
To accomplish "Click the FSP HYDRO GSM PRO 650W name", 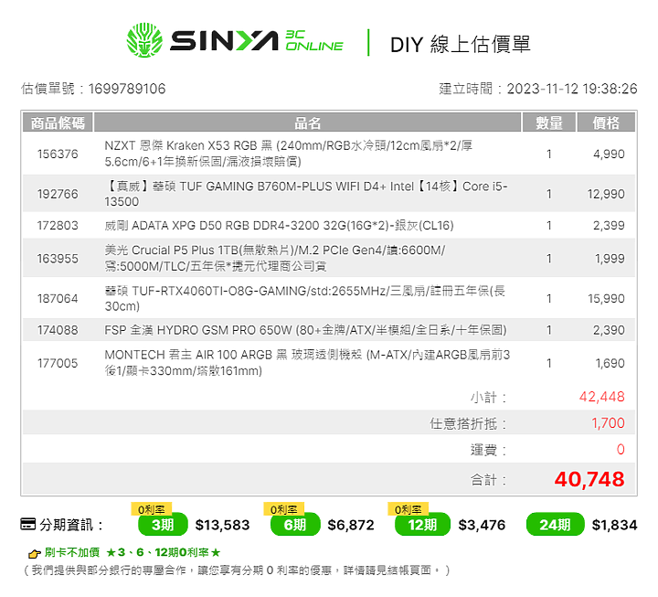I will click(305, 330).
